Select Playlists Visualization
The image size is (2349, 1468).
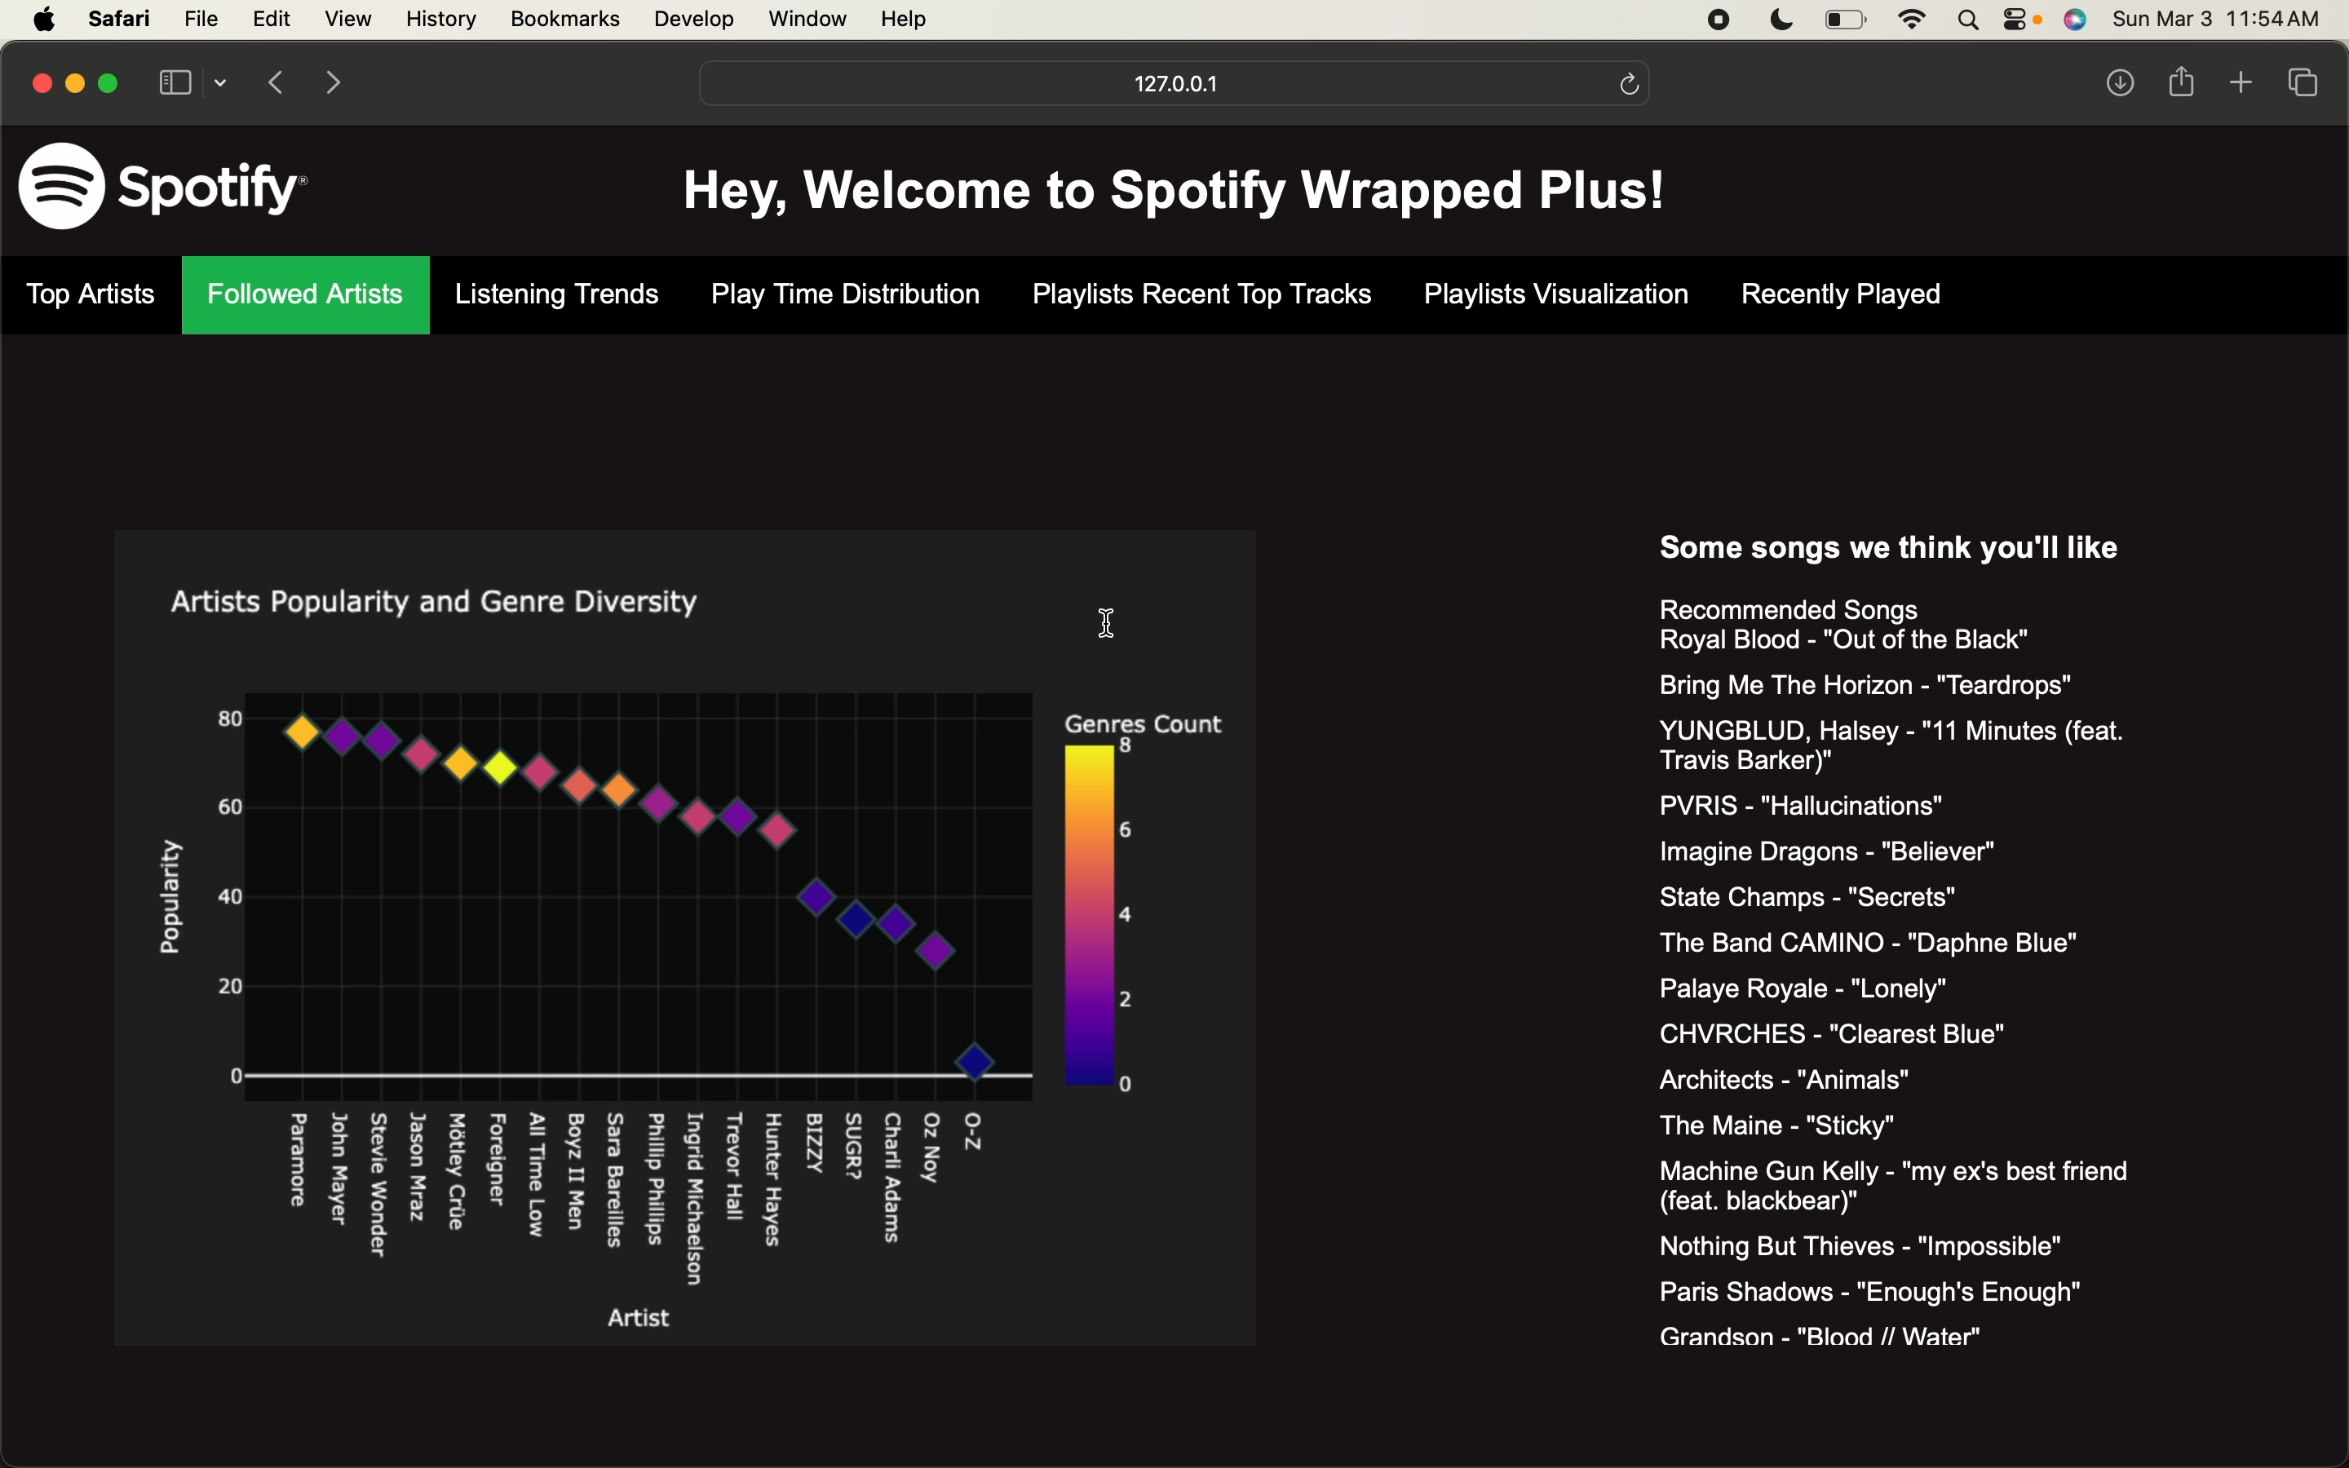[1555, 294]
